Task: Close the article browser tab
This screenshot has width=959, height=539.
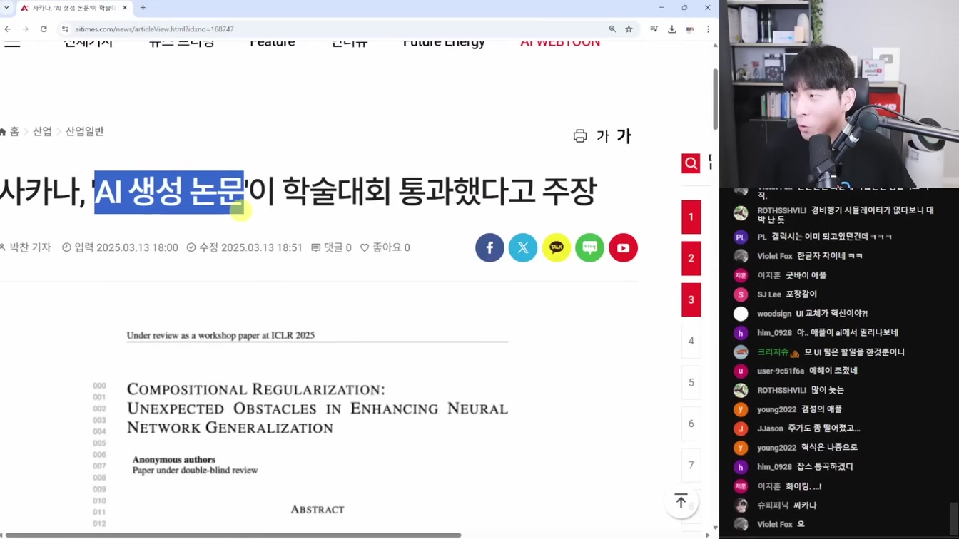Action: (125, 8)
